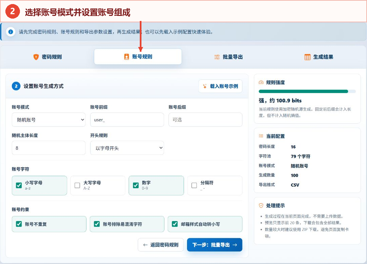Click the blue info icon in the notice banner

10,32
